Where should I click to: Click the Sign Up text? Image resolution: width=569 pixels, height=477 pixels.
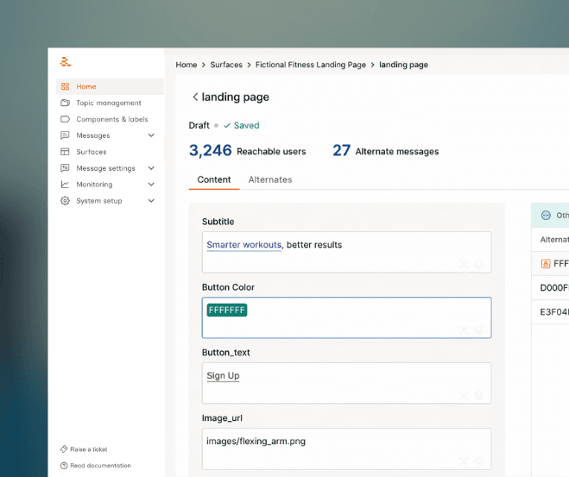[223, 376]
